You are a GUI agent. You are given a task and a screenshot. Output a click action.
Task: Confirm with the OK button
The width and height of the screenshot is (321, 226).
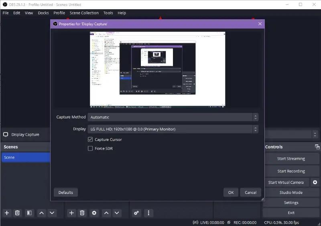(x=231, y=192)
